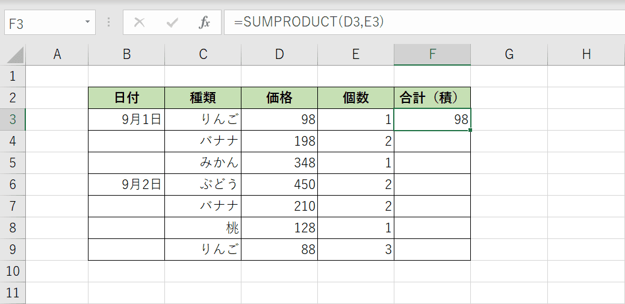Select price cell 348
Viewport: 625px width, 304px height.
(x=279, y=163)
